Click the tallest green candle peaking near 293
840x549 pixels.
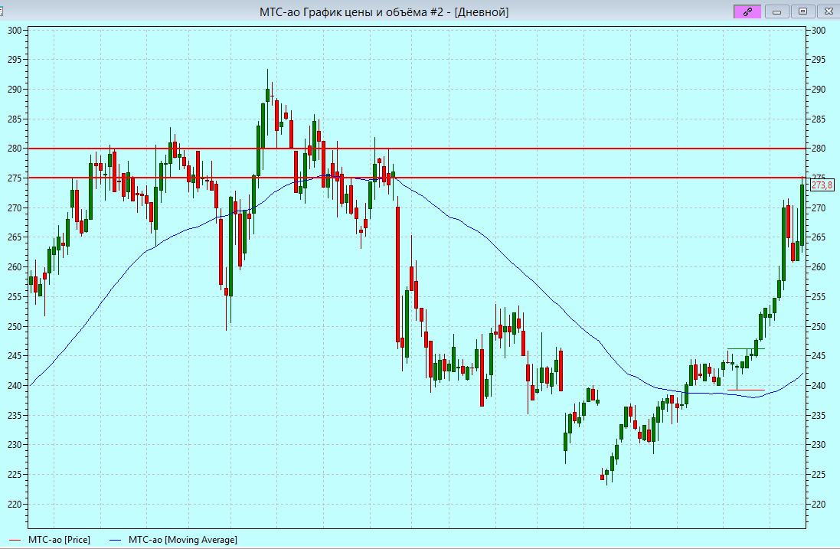coord(267,96)
